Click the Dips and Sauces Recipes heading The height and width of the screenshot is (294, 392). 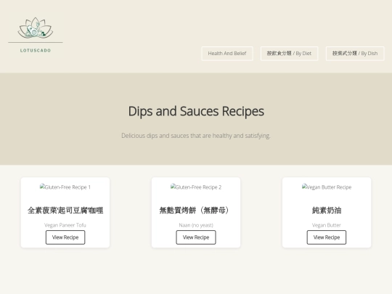pos(196,111)
